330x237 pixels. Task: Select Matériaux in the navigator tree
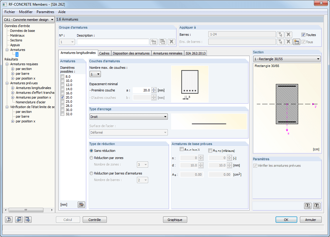[17, 35]
